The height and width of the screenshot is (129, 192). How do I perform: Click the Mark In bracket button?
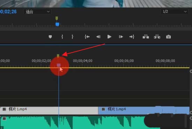coord(62,37)
